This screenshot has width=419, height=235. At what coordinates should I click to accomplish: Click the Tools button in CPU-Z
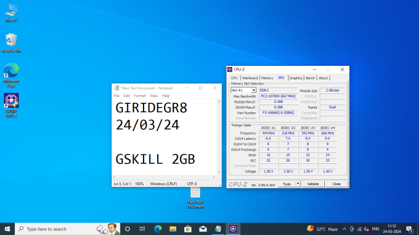coord(287,184)
